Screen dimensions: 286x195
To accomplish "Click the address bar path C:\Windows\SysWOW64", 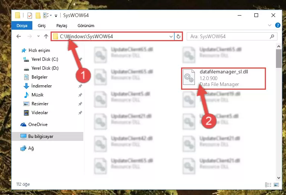I will pyautogui.click(x=86, y=37).
